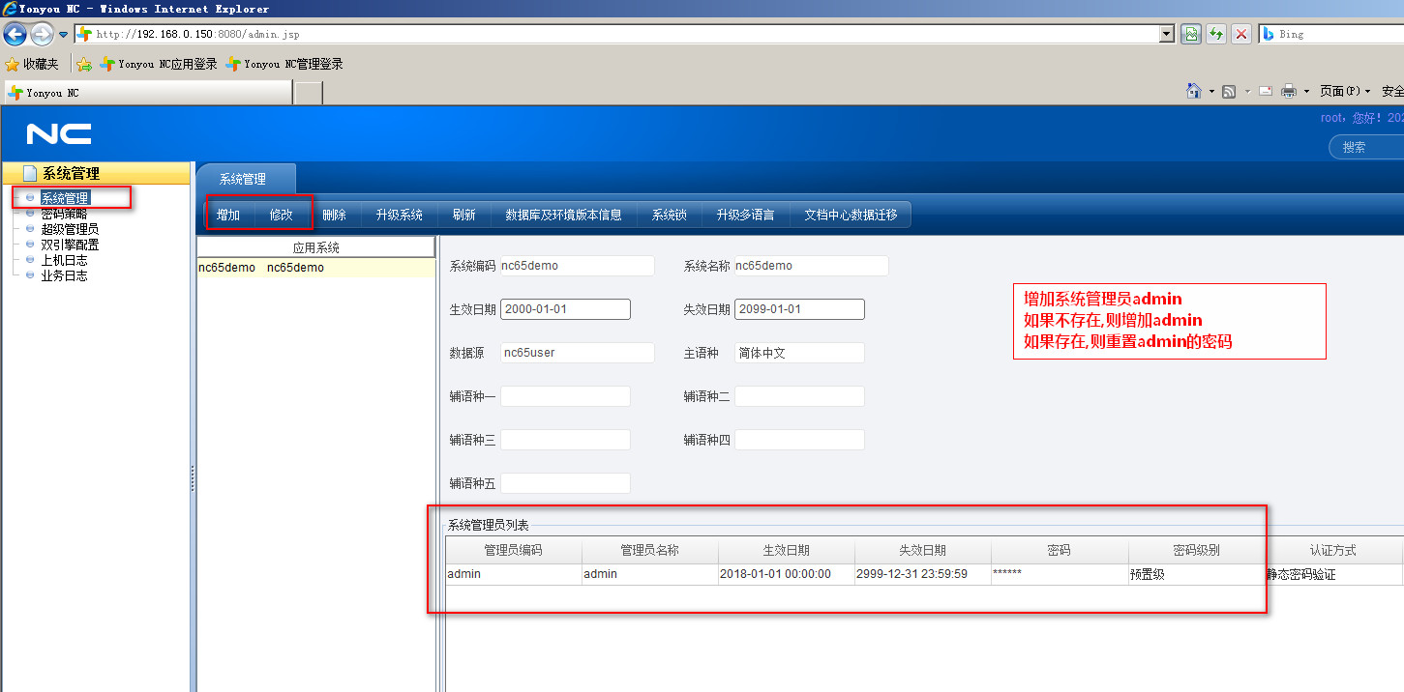
Task: Click the Print printer icon
Action: click(x=1289, y=91)
